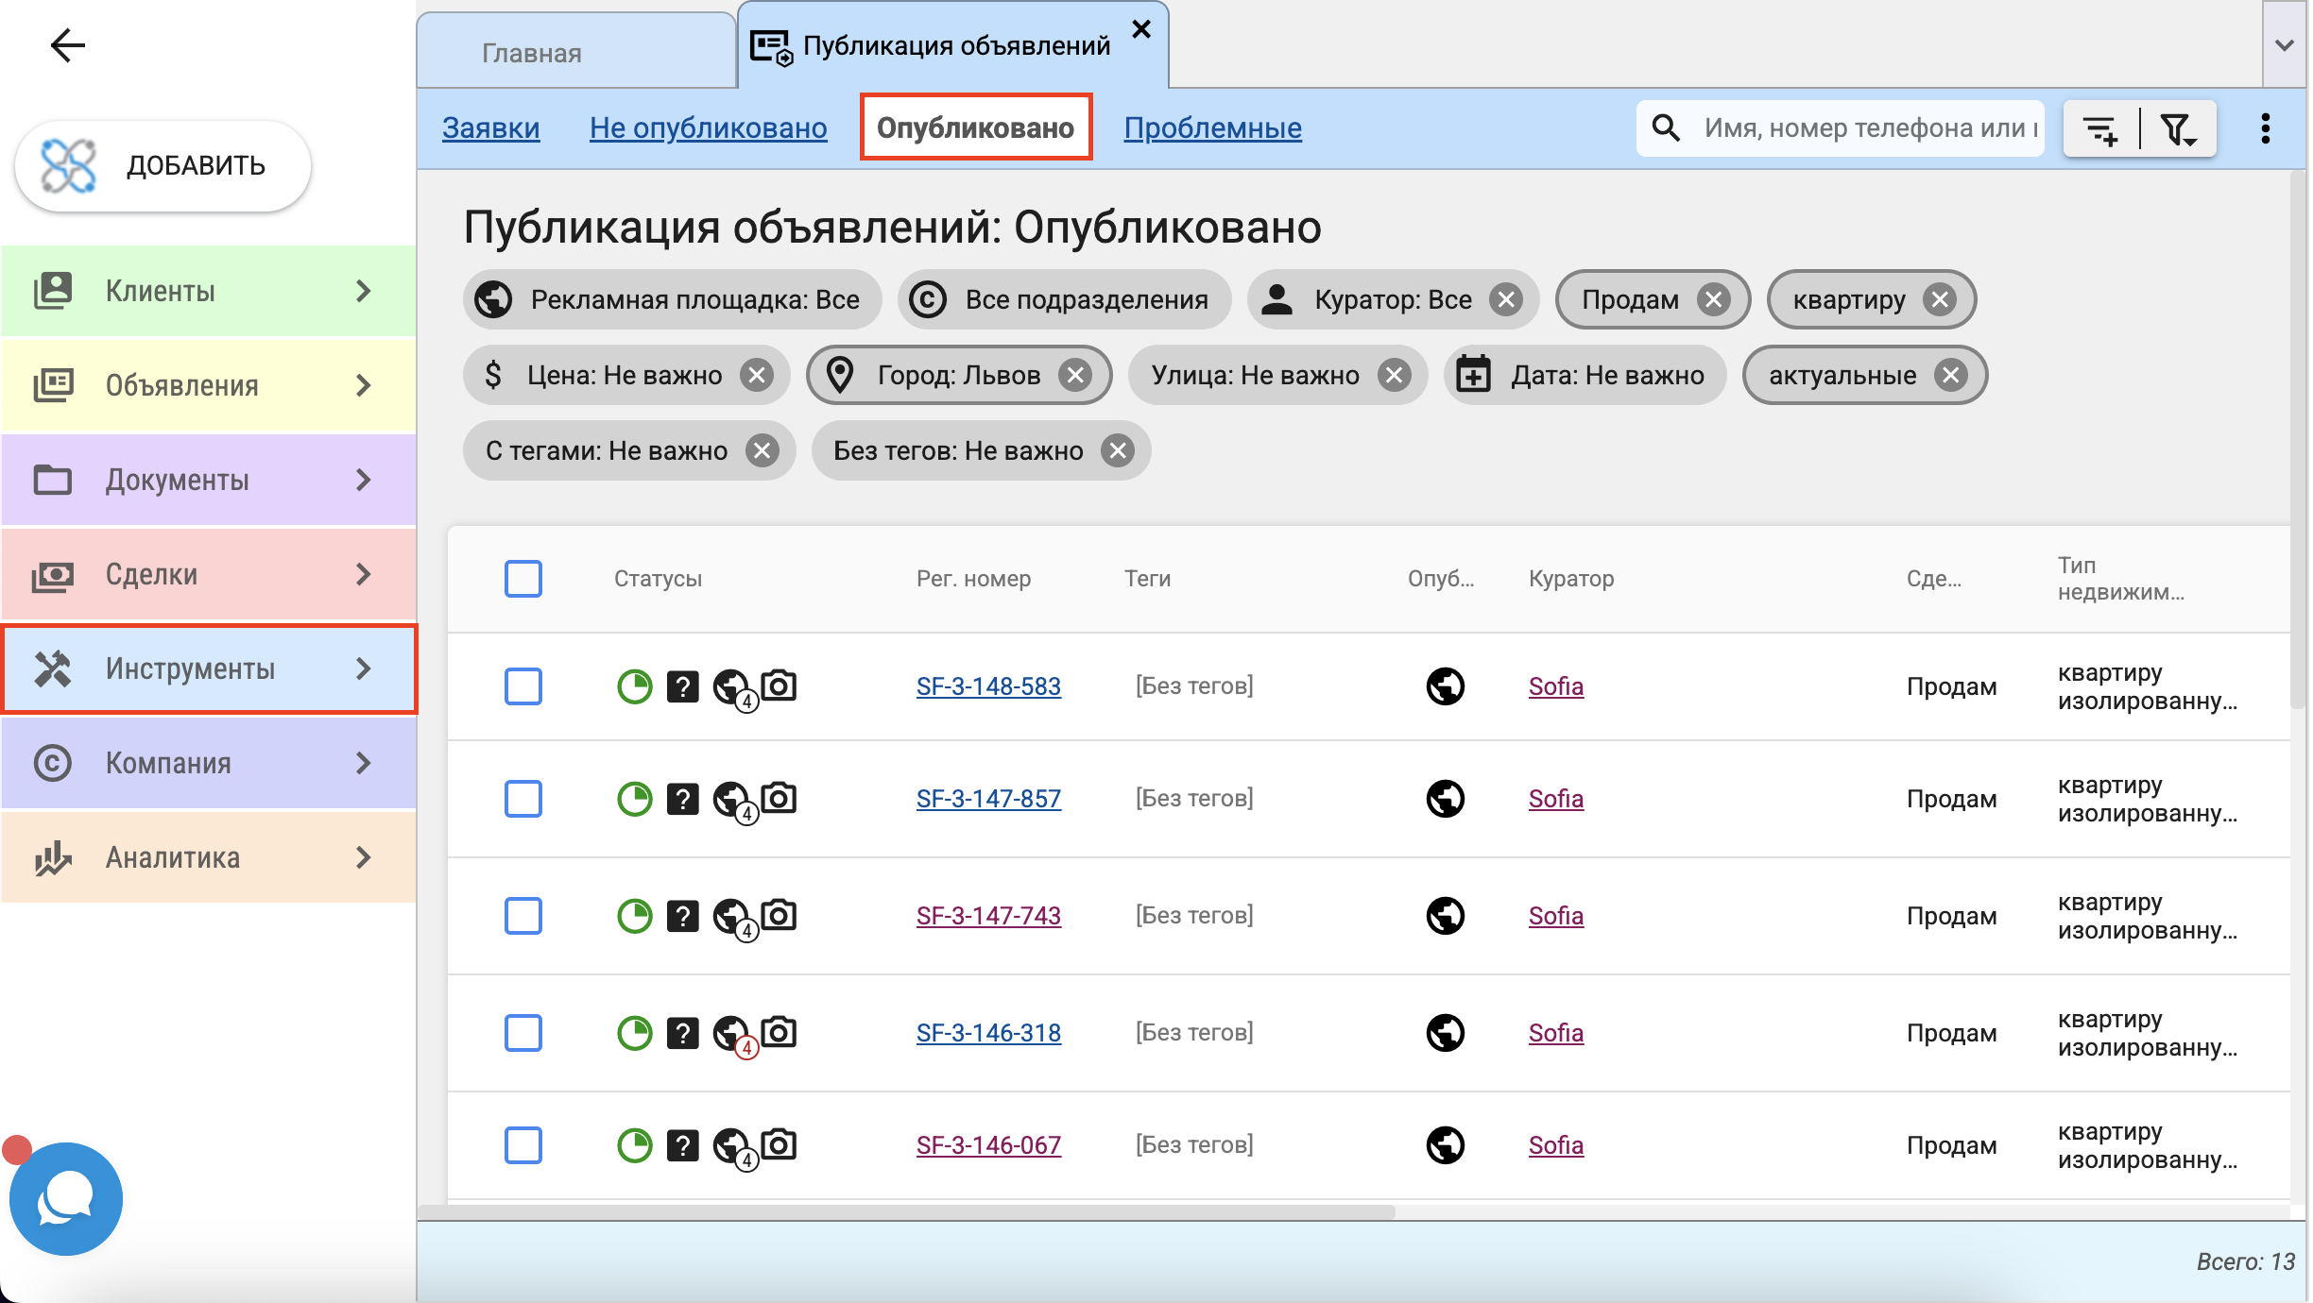Expand the Документы sidebar section

(209, 480)
